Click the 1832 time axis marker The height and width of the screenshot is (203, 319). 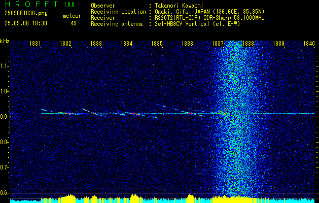tap(66, 43)
